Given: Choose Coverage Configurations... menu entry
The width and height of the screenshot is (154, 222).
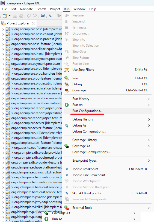Looking at the screenshot, I should click(108, 152).
